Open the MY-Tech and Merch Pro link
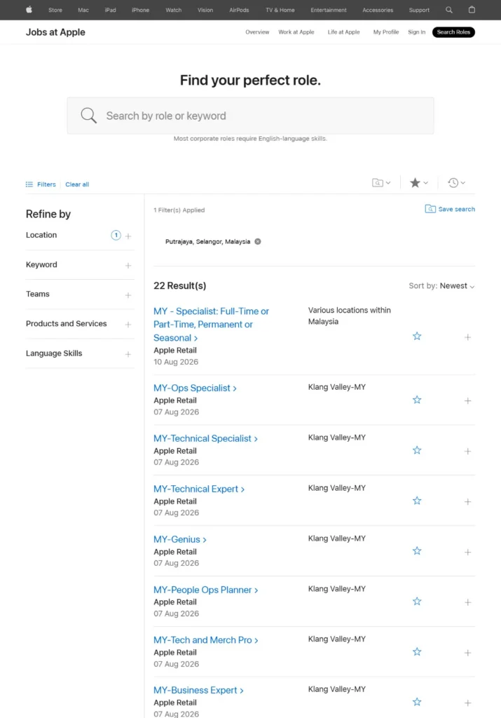 tap(206, 639)
